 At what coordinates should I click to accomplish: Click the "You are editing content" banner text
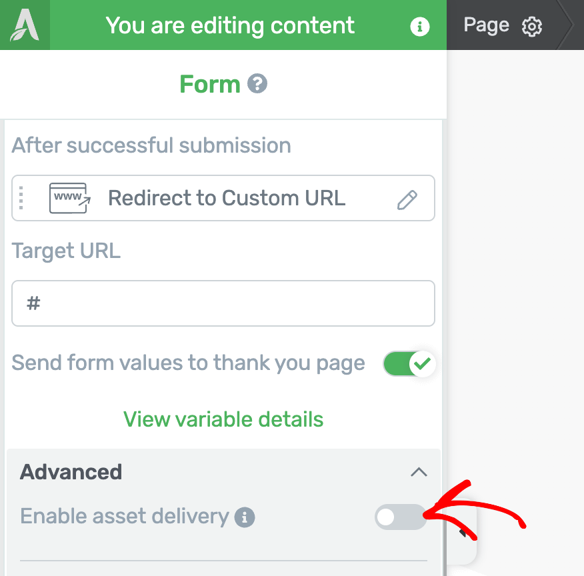click(x=230, y=25)
